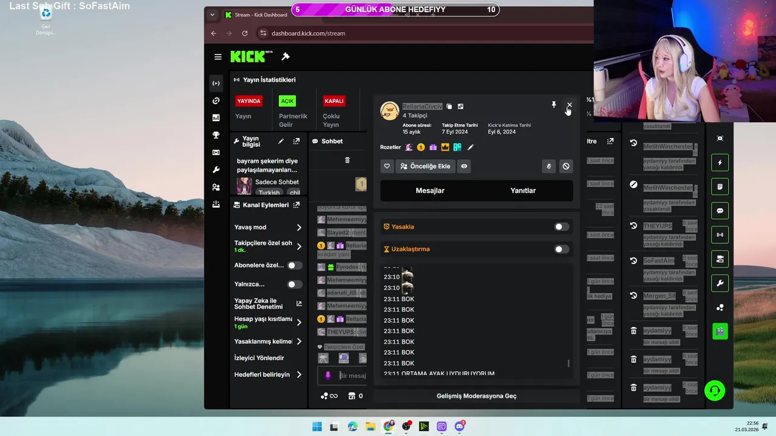
Task: Click the notes widget in the right toolbar
Action: 720,187
